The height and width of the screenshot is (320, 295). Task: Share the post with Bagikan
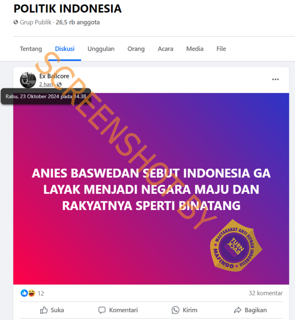pos(250,310)
